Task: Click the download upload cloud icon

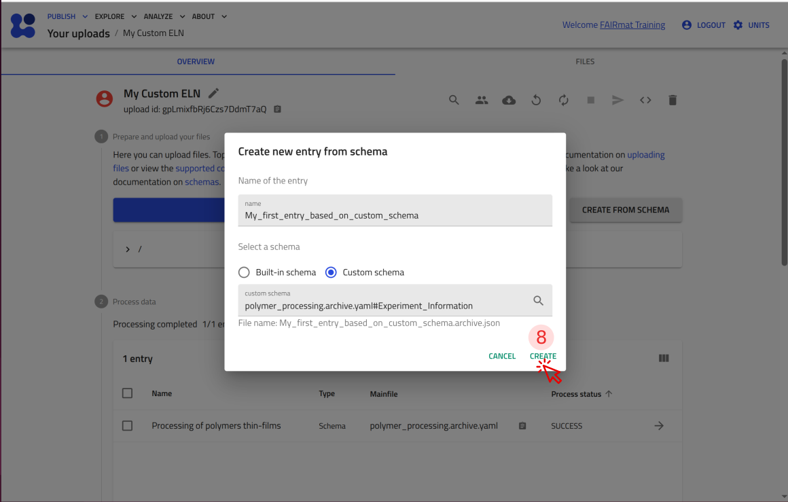Action: tap(509, 100)
